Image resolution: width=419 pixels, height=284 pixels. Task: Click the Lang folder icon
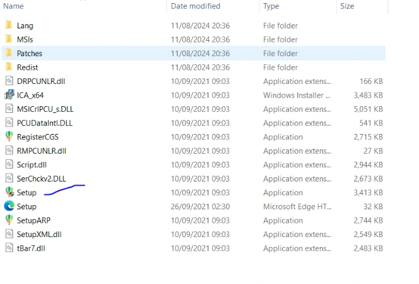point(9,25)
